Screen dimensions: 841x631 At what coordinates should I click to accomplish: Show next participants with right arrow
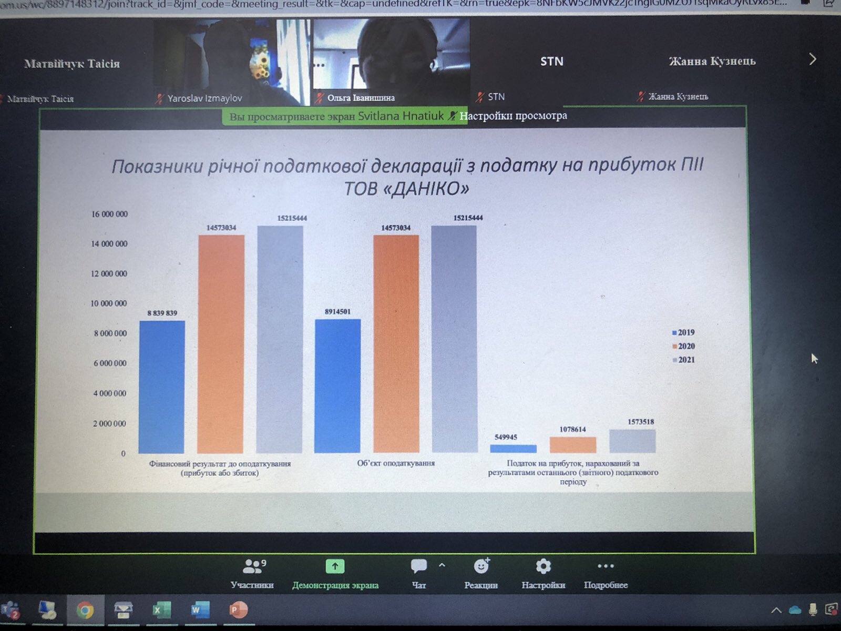[x=813, y=59]
